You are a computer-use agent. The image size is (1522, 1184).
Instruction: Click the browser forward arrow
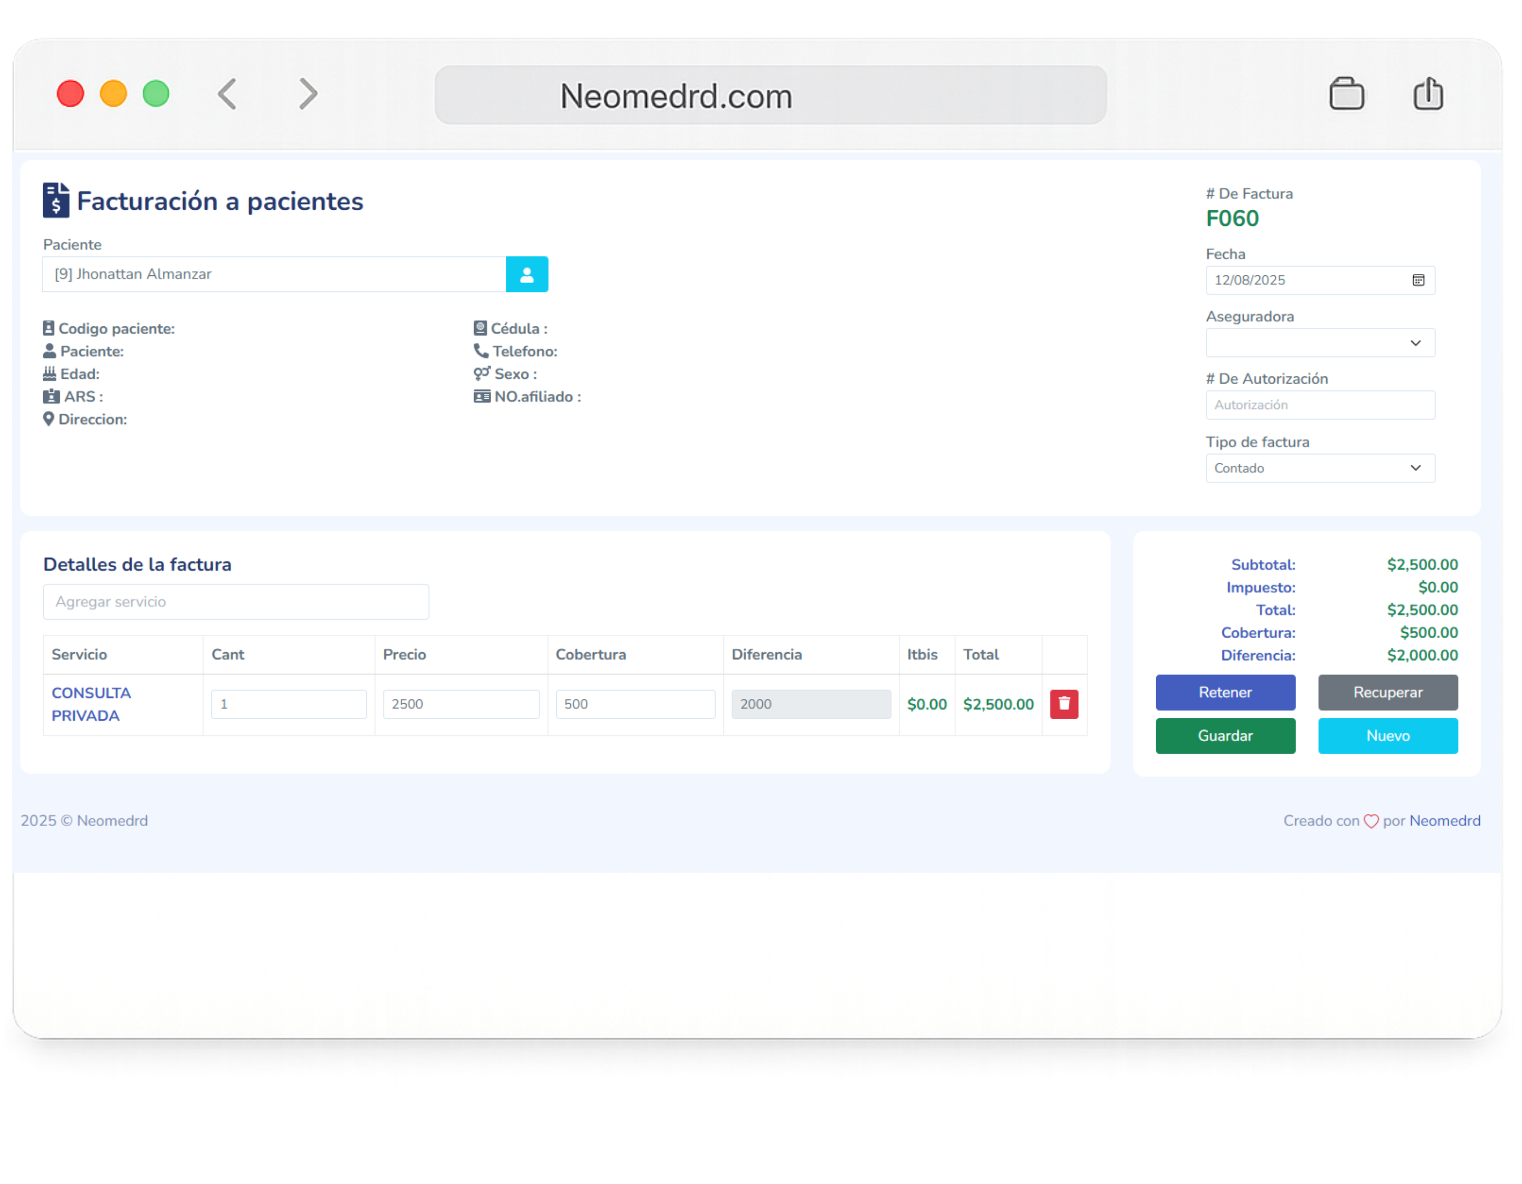pos(308,94)
